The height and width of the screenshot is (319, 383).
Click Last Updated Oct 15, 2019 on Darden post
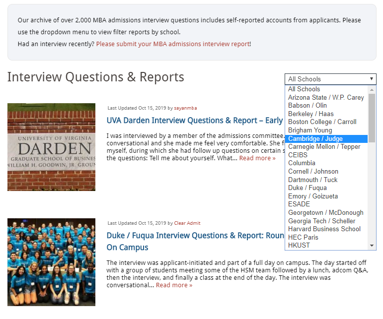137,108
